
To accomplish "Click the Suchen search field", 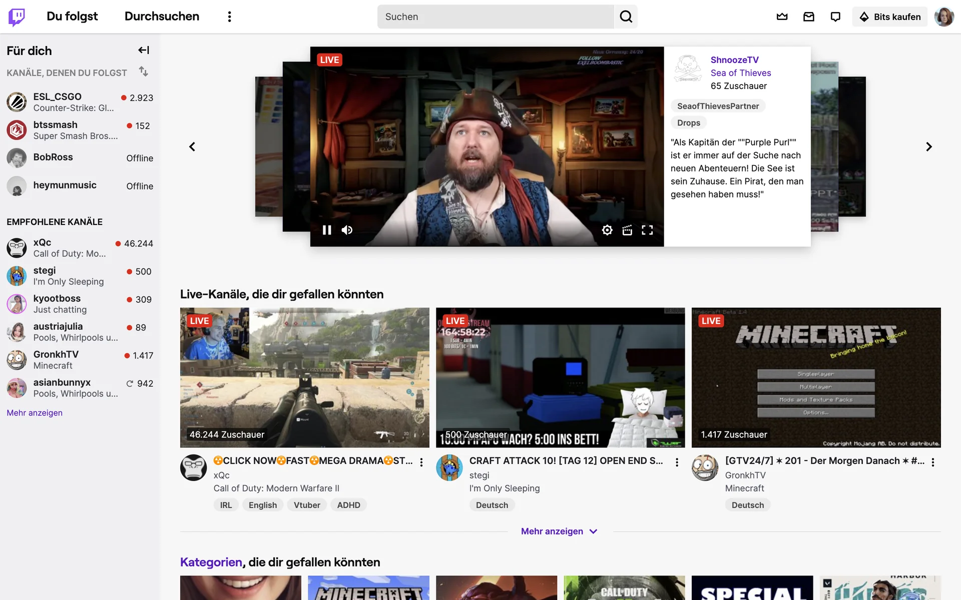I will coord(496,16).
